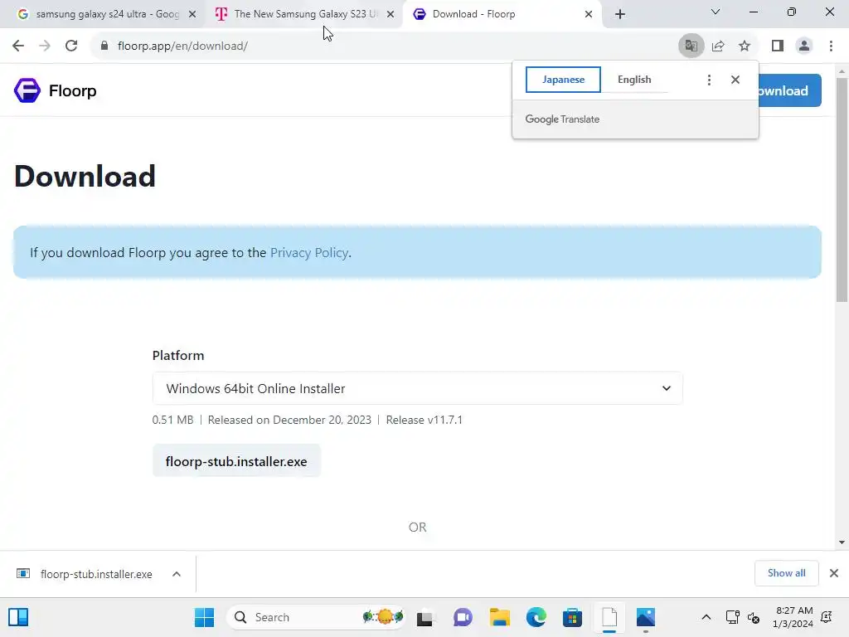Select the Download - Floorp tab

coord(501,14)
